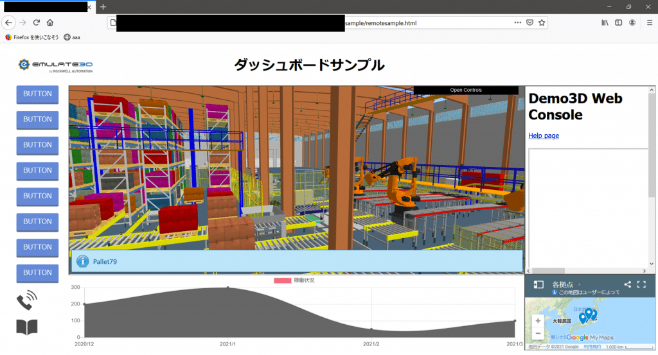Click the first BUTTON in sidebar
The width and height of the screenshot is (658, 355).
click(x=37, y=94)
